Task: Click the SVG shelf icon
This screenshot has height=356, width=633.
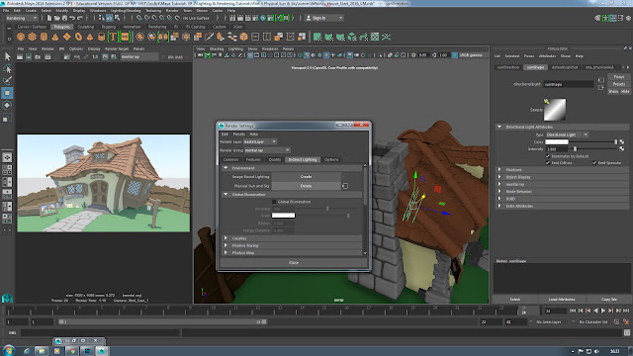Action: click(x=125, y=38)
